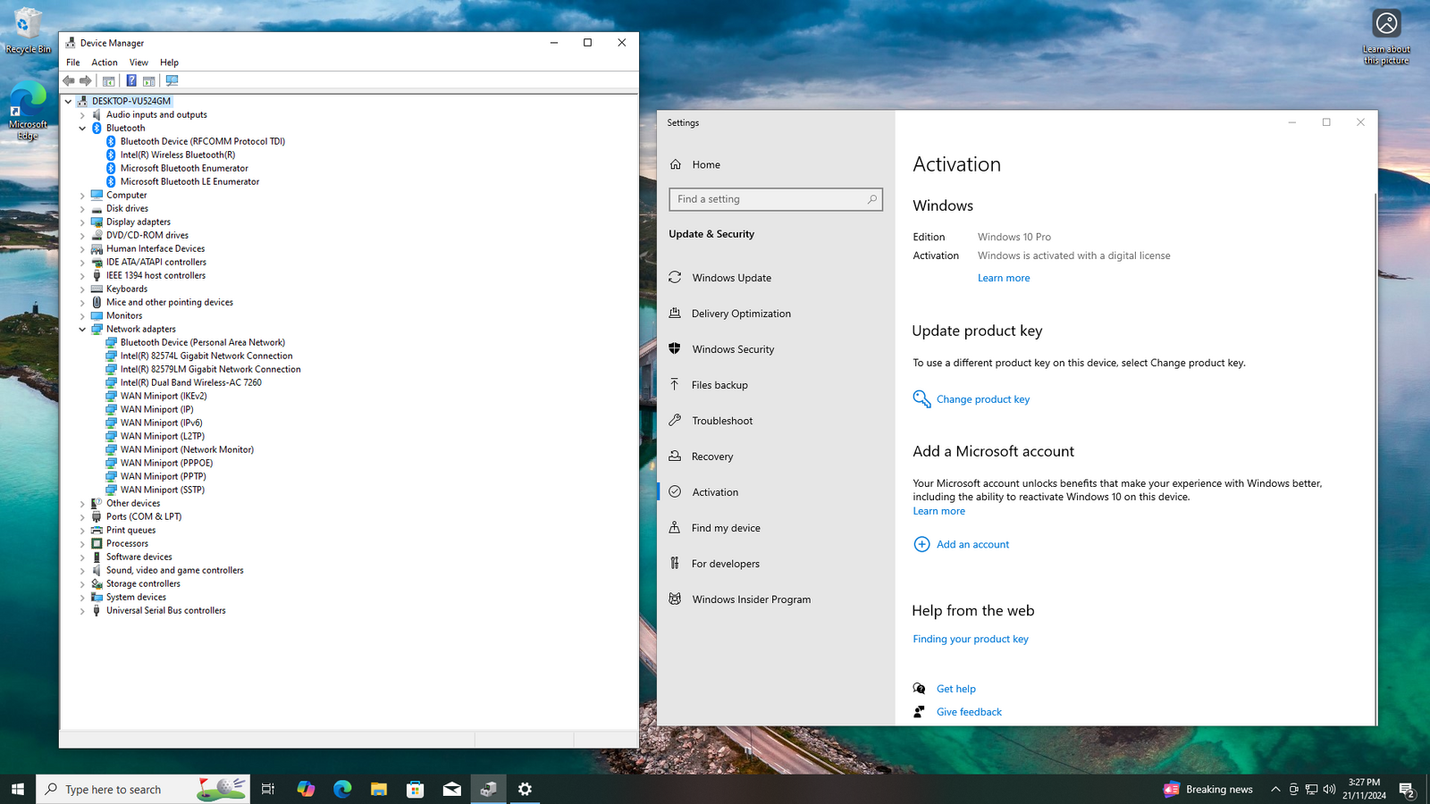Open Microsoft Store from the taskbar

click(415, 789)
